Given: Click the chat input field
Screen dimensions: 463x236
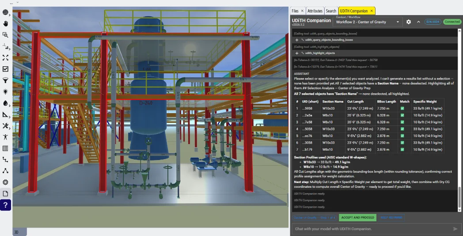Looking at the screenshot, I should [x=372, y=228].
